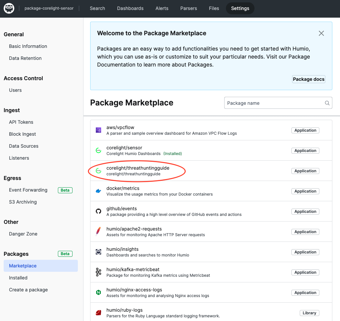The width and height of the screenshot is (340, 321).
Task: Open Block Ingest settings
Action: coord(22,134)
